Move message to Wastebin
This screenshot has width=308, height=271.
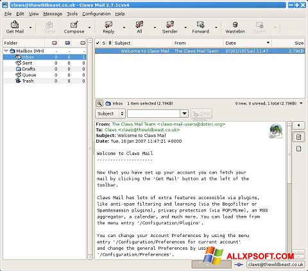(x=235, y=28)
